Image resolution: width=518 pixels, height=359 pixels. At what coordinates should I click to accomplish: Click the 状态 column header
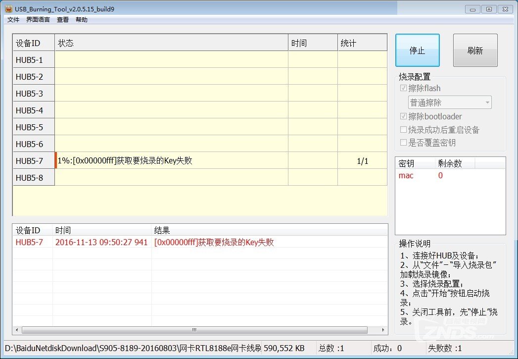tap(171, 43)
